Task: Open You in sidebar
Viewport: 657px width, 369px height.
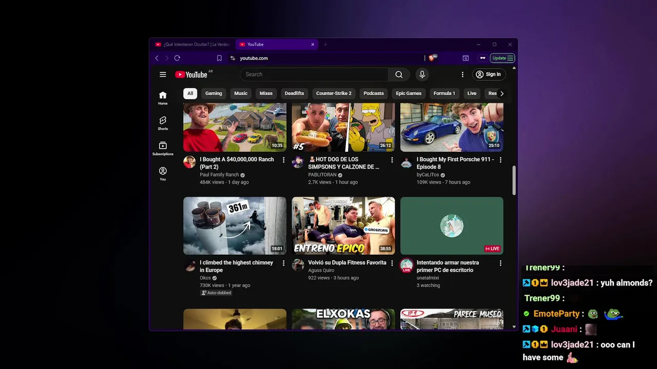Action: (163, 174)
